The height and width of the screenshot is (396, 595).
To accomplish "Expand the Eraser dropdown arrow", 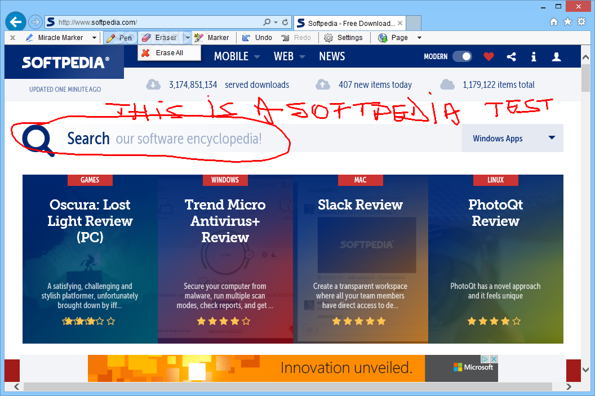I will (188, 38).
